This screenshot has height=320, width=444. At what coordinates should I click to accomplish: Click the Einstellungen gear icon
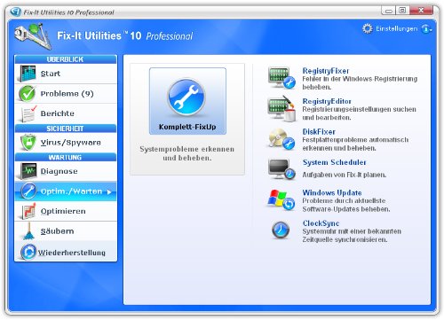368,28
